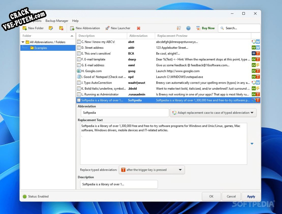Screen dimensions: 282x214
Task: Click the W icon on waaht|wuut row
Action: 258,83
